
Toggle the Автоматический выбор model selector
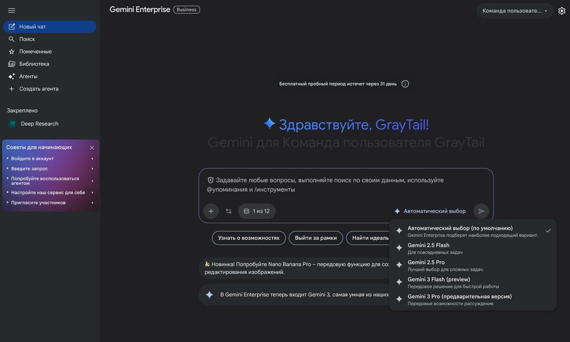coord(430,211)
